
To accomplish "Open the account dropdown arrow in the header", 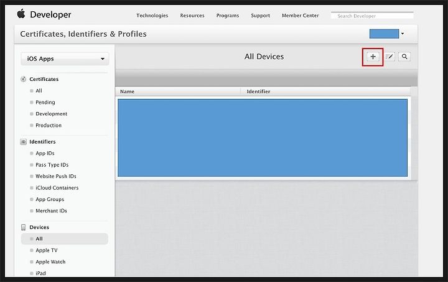I will click(x=403, y=34).
